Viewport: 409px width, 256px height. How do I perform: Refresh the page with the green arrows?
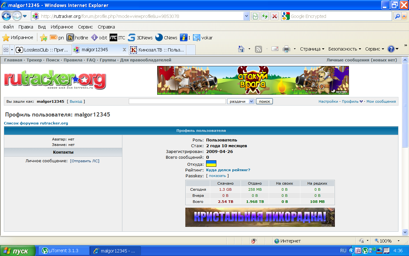(x=265, y=16)
